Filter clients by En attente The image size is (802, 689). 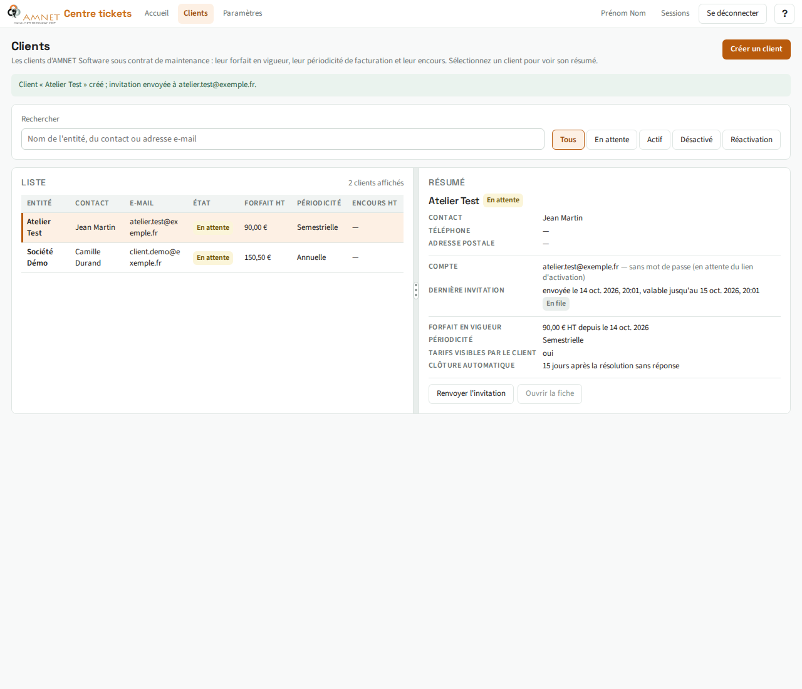point(612,140)
